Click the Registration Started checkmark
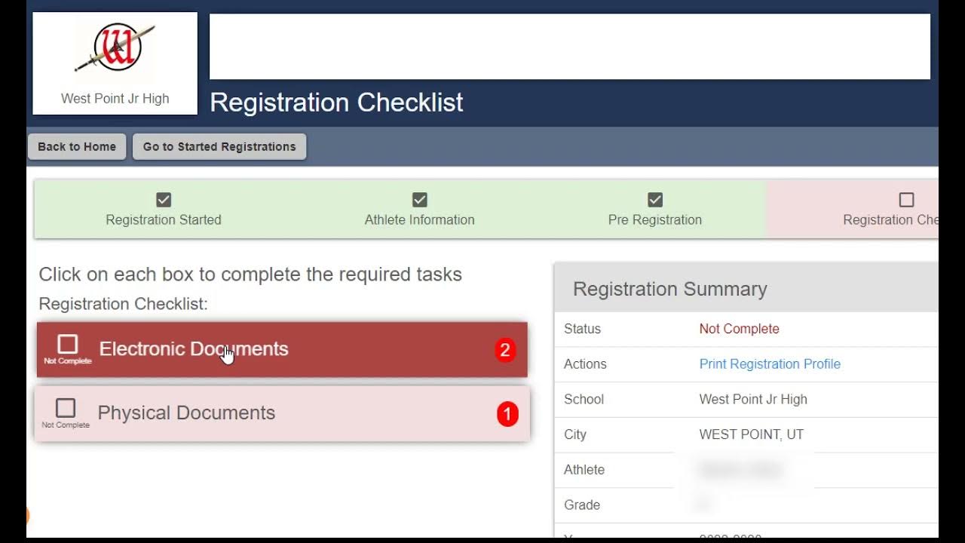 pos(164,200)
